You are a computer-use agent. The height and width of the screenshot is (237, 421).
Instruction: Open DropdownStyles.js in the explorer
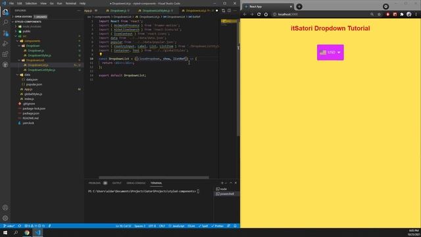39,55
